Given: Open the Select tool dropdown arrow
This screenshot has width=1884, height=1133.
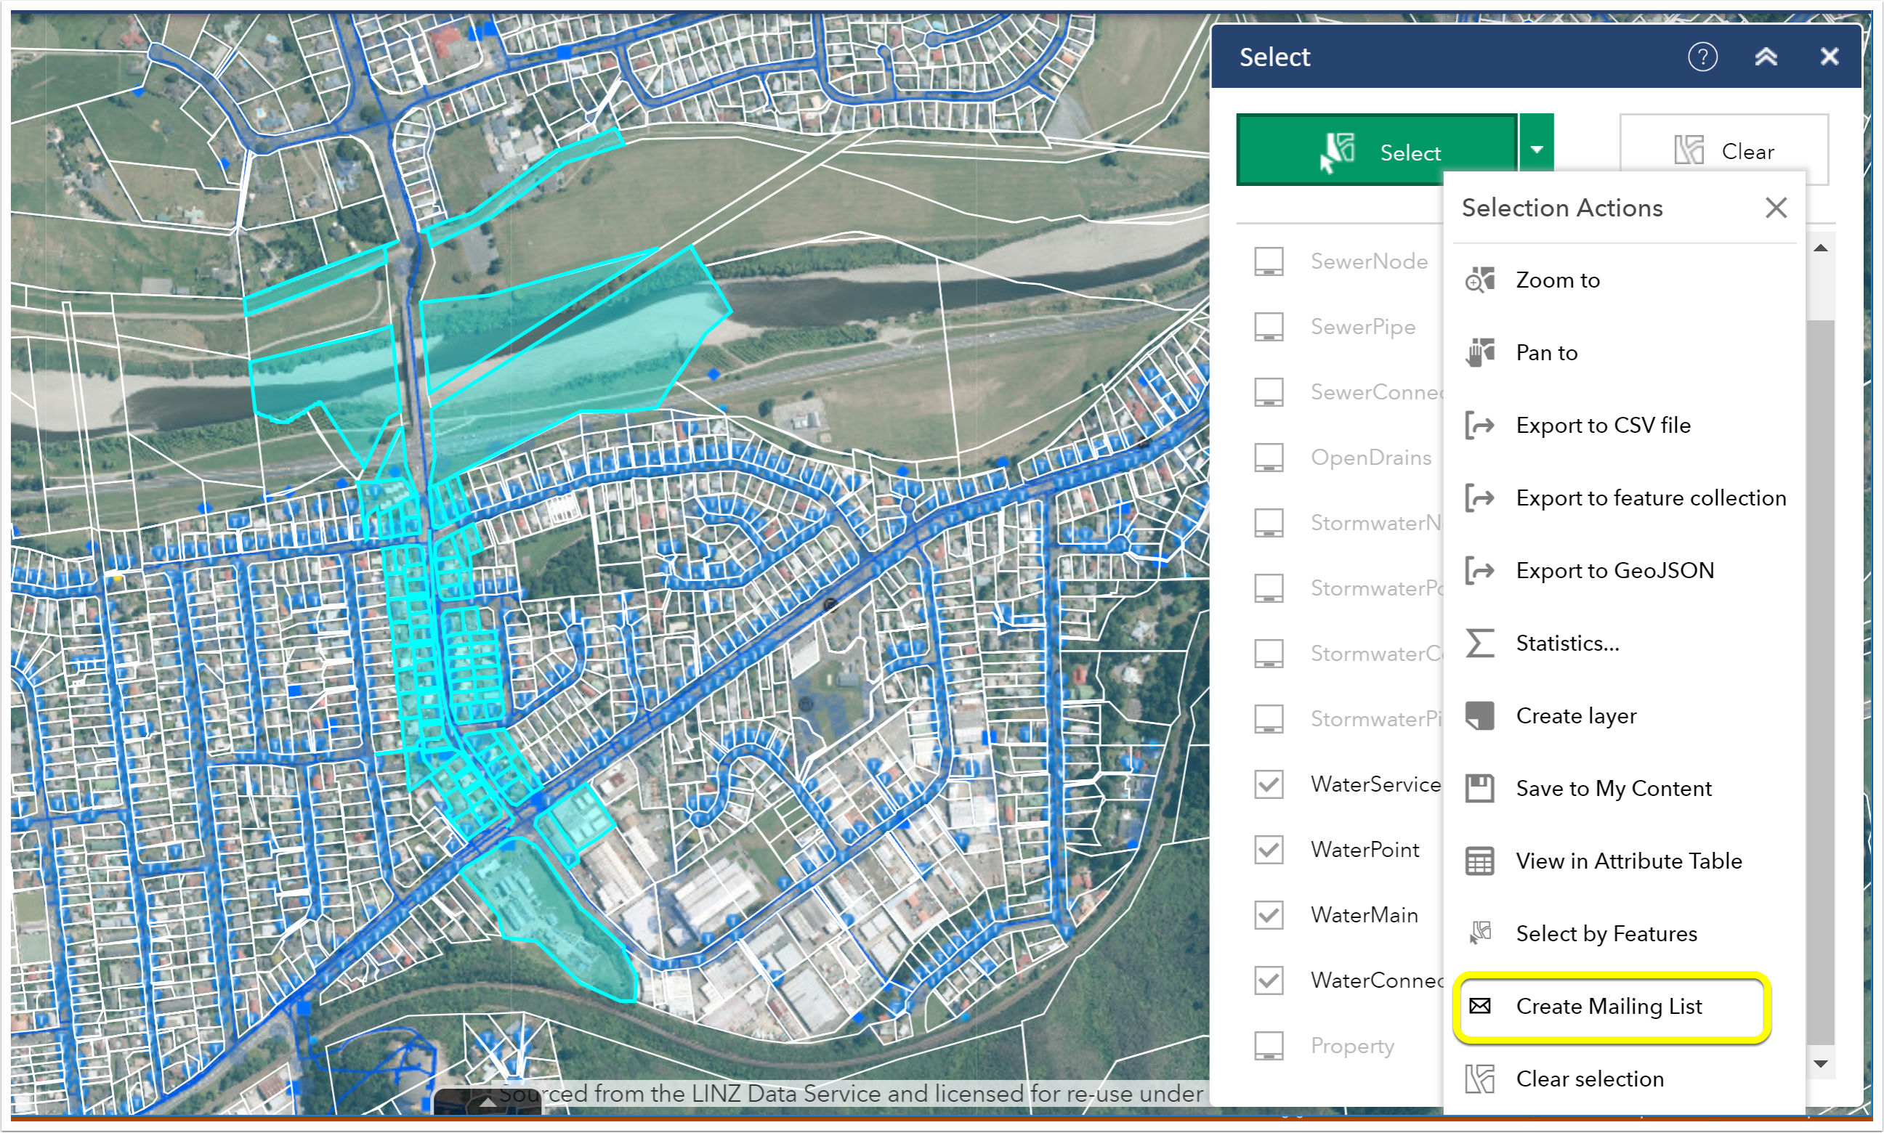Looking at the screenshot, I should point(1536,150).
